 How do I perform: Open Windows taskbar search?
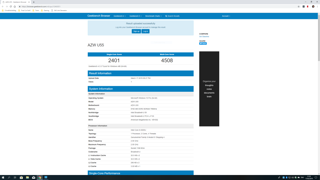click(9, 177)
